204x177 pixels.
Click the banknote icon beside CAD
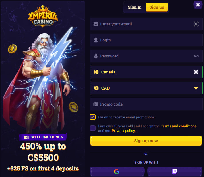(x=96, y=88)
